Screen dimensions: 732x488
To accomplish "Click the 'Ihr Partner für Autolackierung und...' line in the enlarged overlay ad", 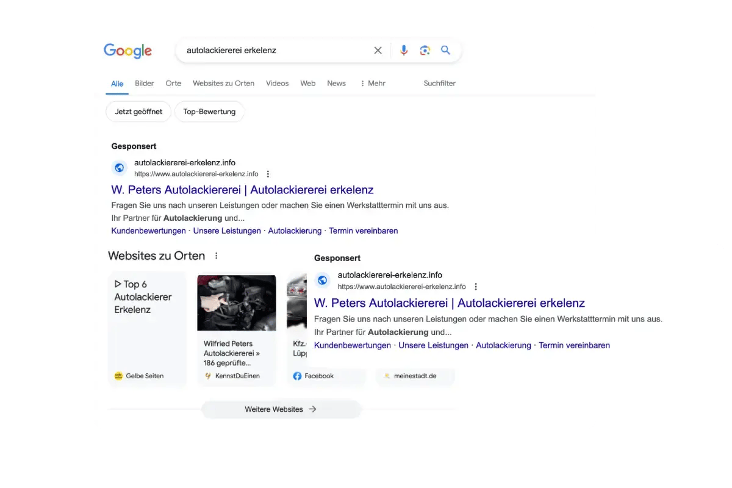I will 383,332.
